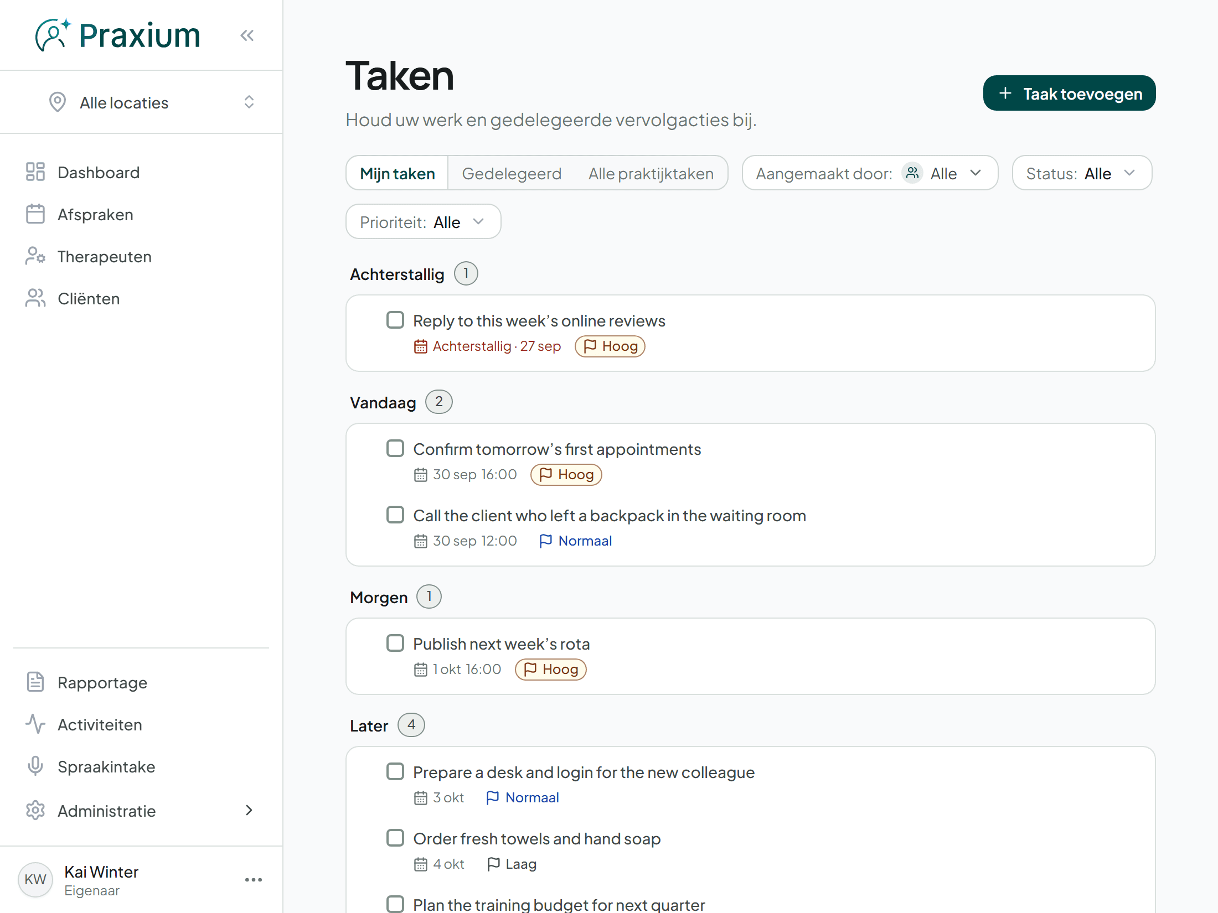The image size is (1218, 913).
Task: Click the Activiteiten pulse icon
Action: 35,724
